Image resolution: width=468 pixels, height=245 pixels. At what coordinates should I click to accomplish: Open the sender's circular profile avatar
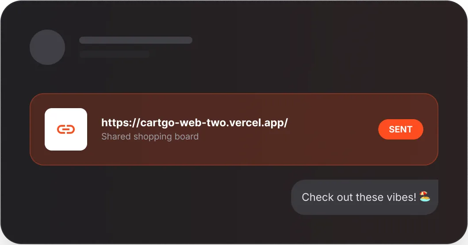click(47, 47)
